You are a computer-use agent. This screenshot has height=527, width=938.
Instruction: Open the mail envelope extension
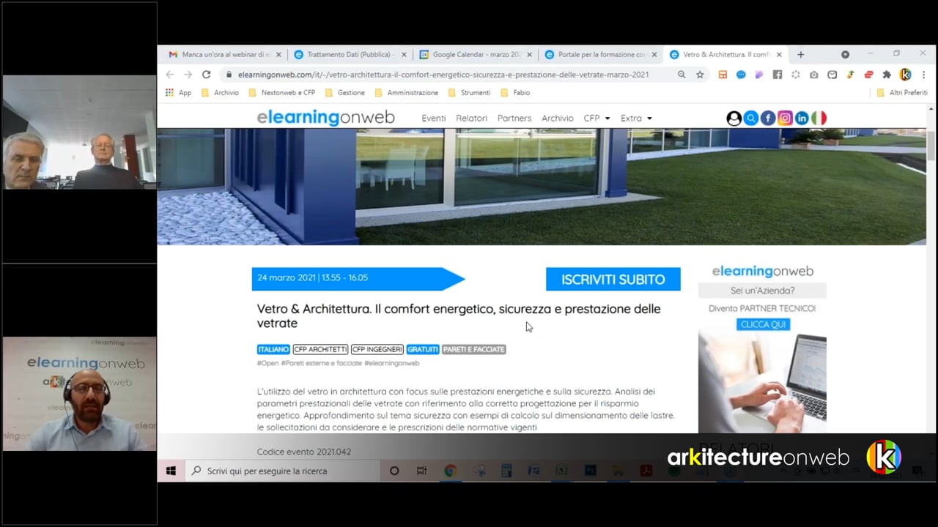[832, 75]
